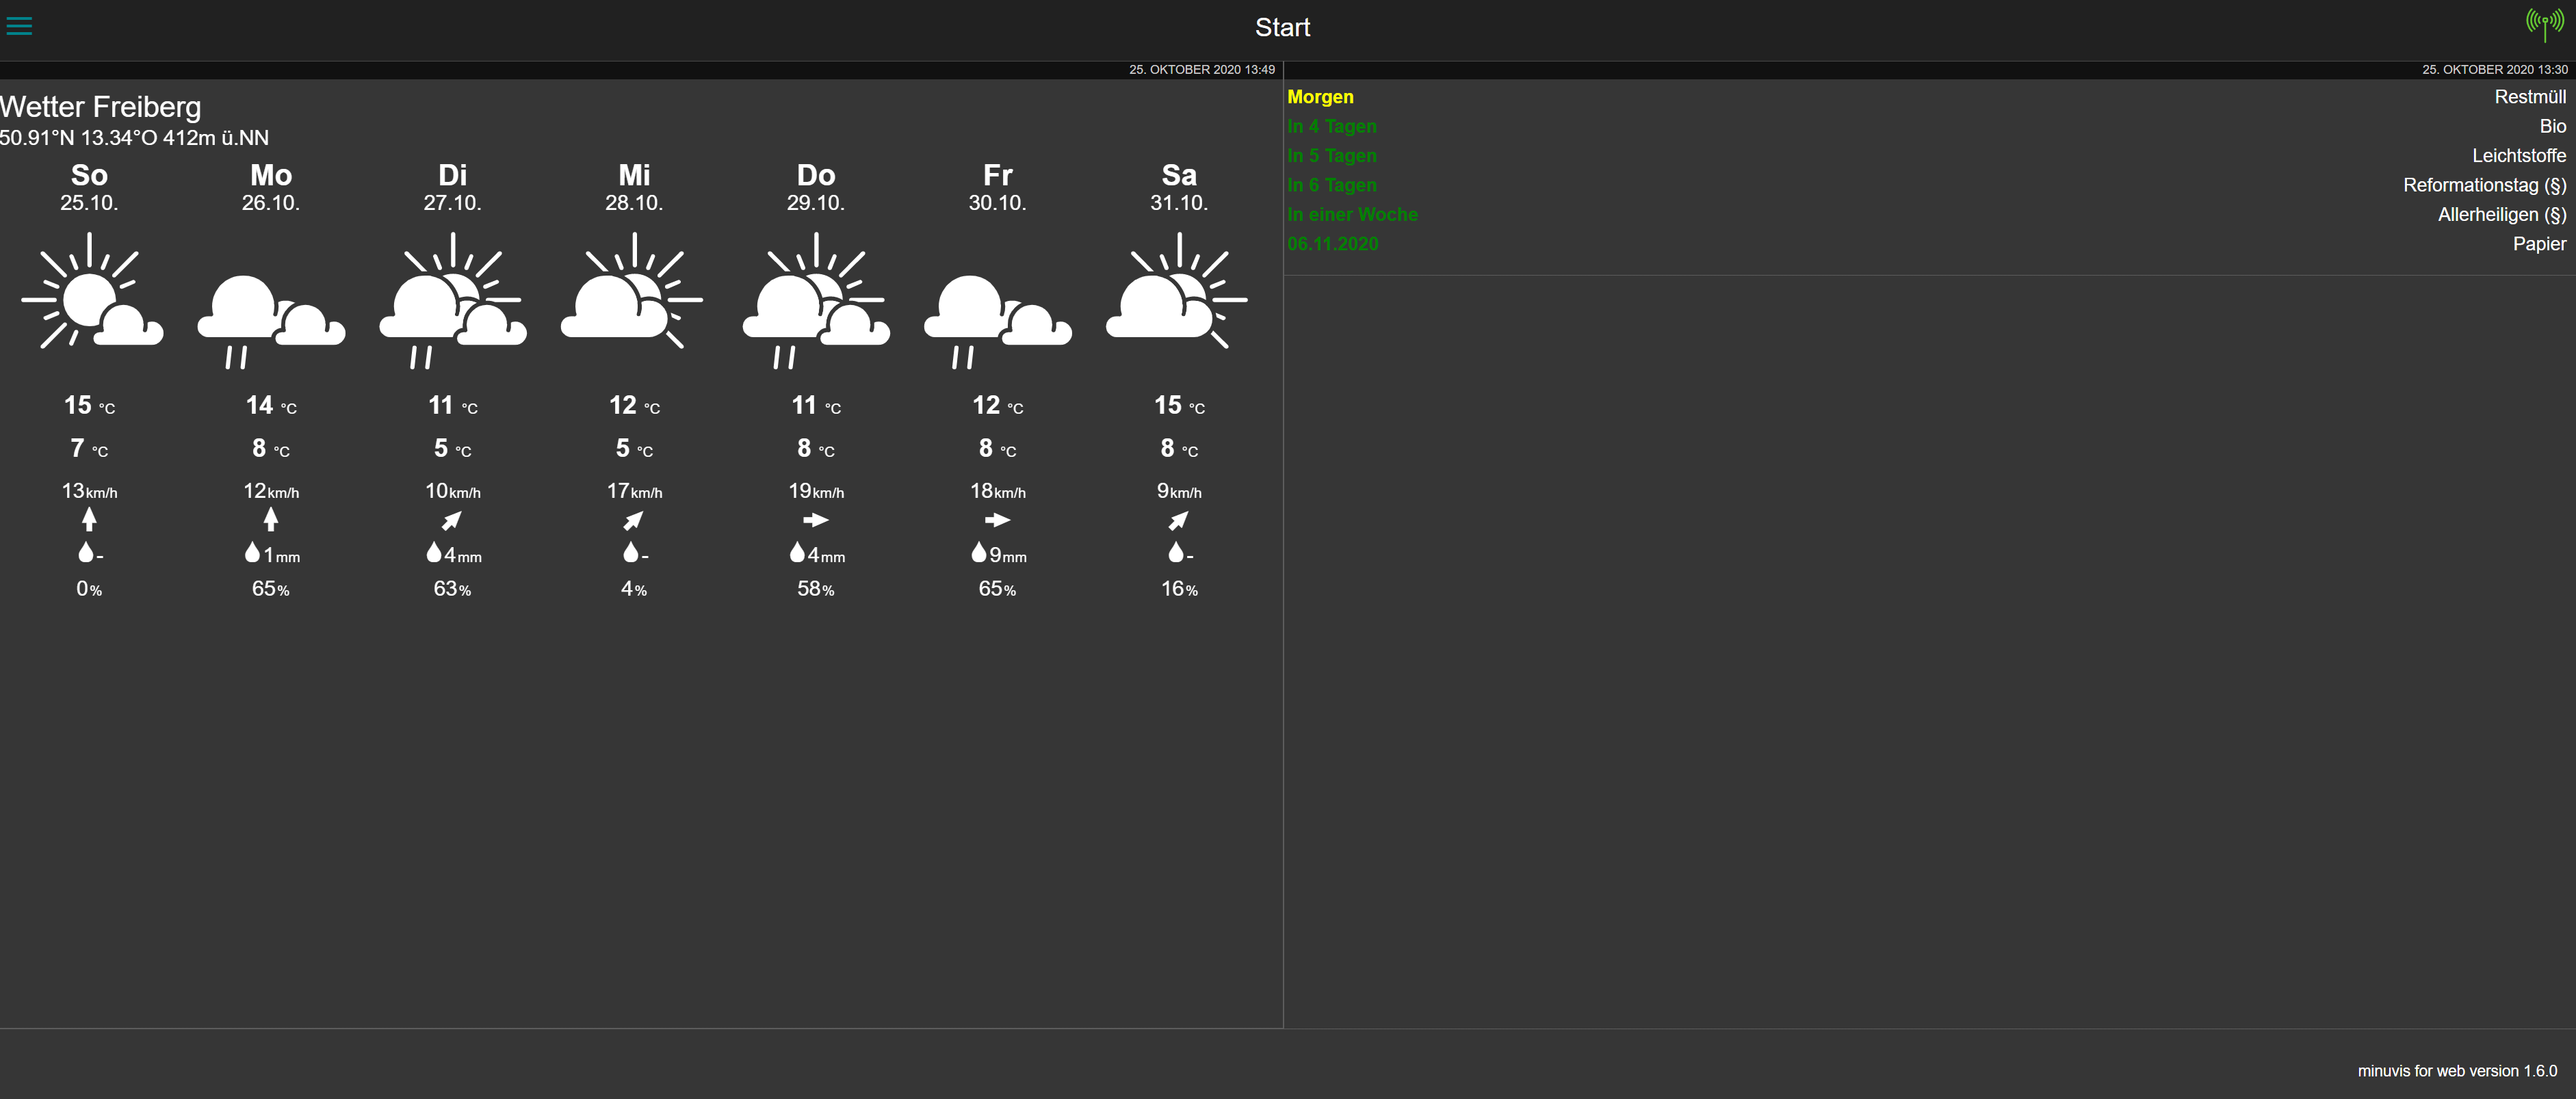This screenshot has width=2576, height=1099.
Task: Select the Do 29.10. day header
Action: pyautogui.click(x=815, y=187)
